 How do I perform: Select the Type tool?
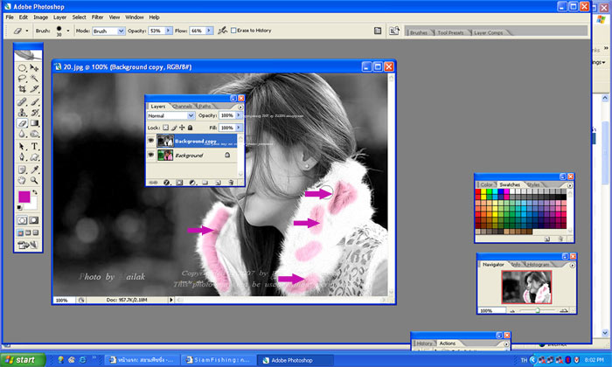[x=34, y=147]
